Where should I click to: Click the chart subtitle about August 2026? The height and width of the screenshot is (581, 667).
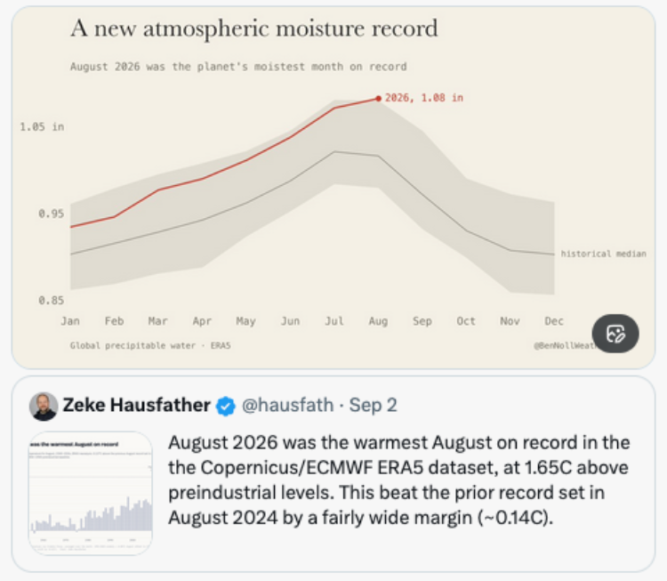pos(238,67)
